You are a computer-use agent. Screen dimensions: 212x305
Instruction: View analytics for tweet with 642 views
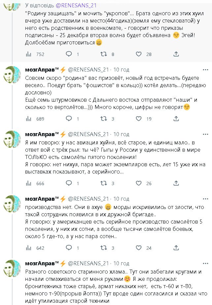(29, 248)
